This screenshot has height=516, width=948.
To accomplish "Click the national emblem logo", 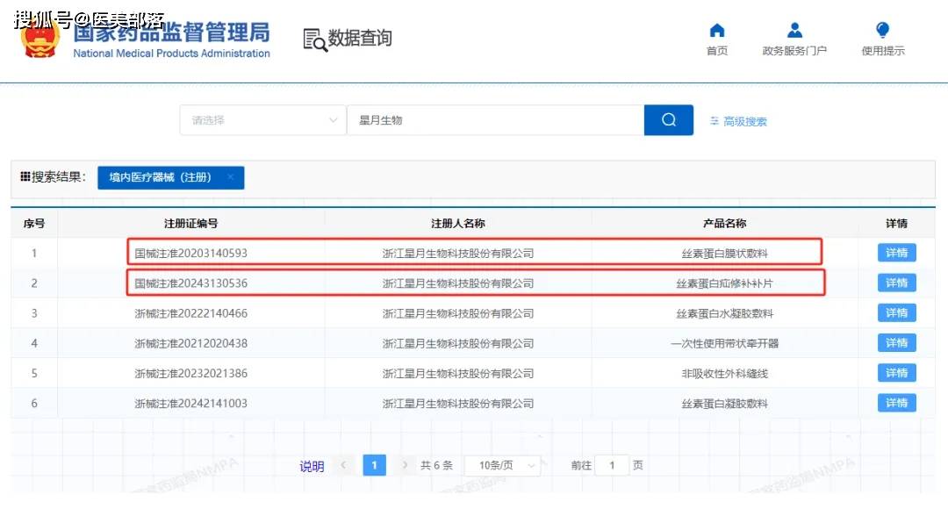I will click(x=39, y=39).
